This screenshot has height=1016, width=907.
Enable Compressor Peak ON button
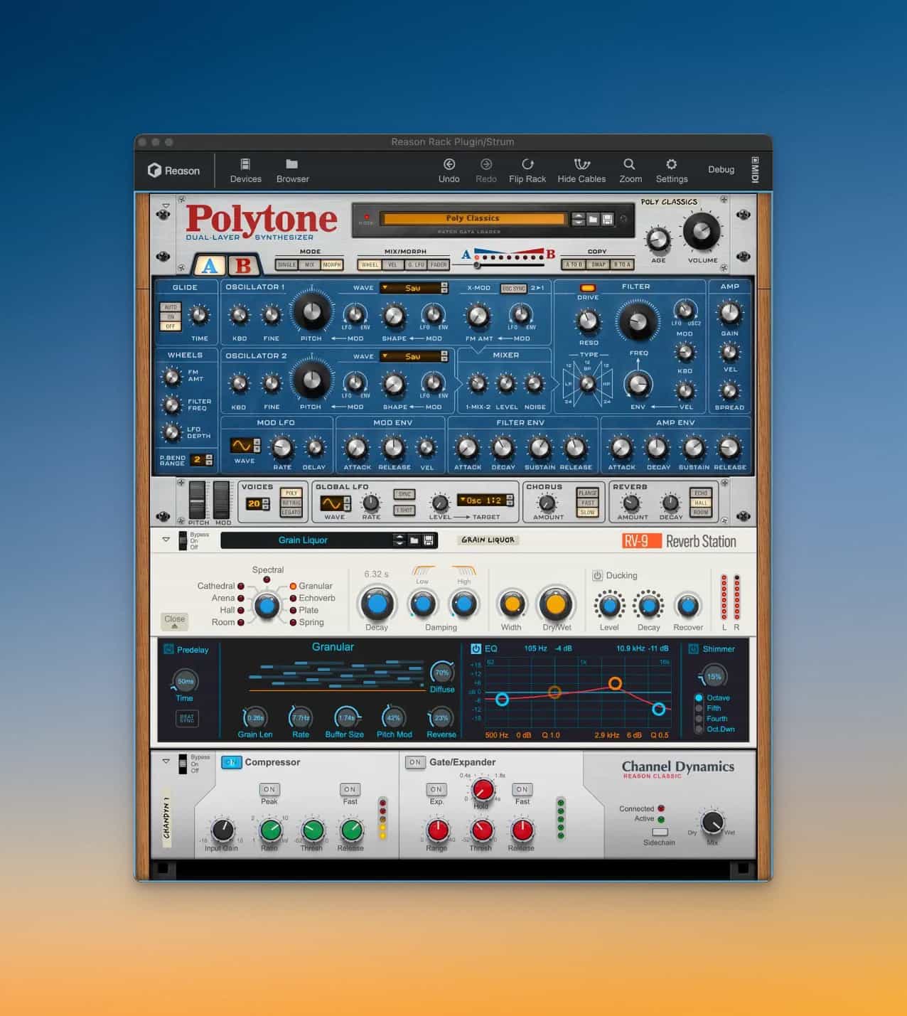269,789
